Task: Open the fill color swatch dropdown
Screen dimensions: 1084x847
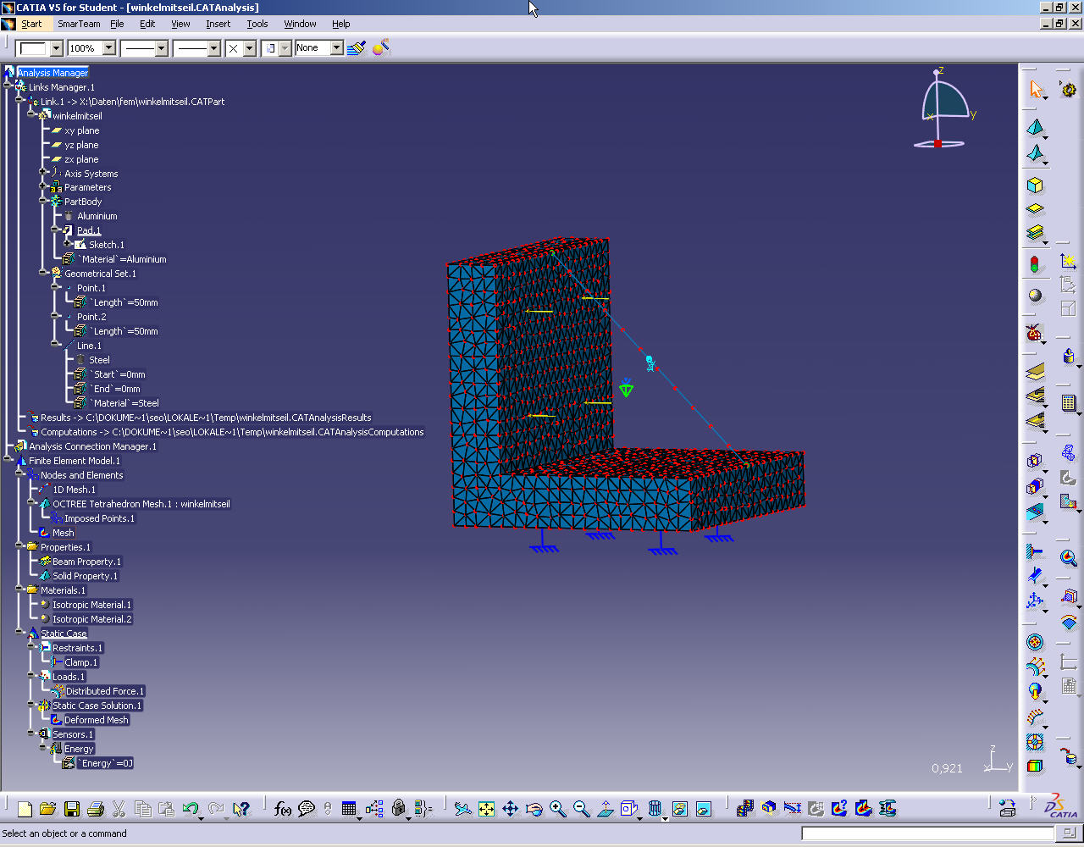Action: 56,48
